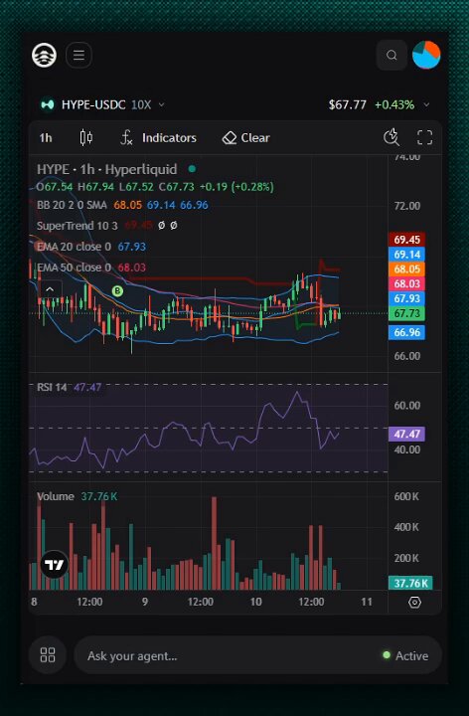Viewport: 469px width, 716px height.
Task: Open the quick search lightning icon
Action: point(391,137)
